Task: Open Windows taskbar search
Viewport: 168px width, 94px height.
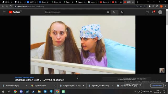Action: tap(9, 92)
